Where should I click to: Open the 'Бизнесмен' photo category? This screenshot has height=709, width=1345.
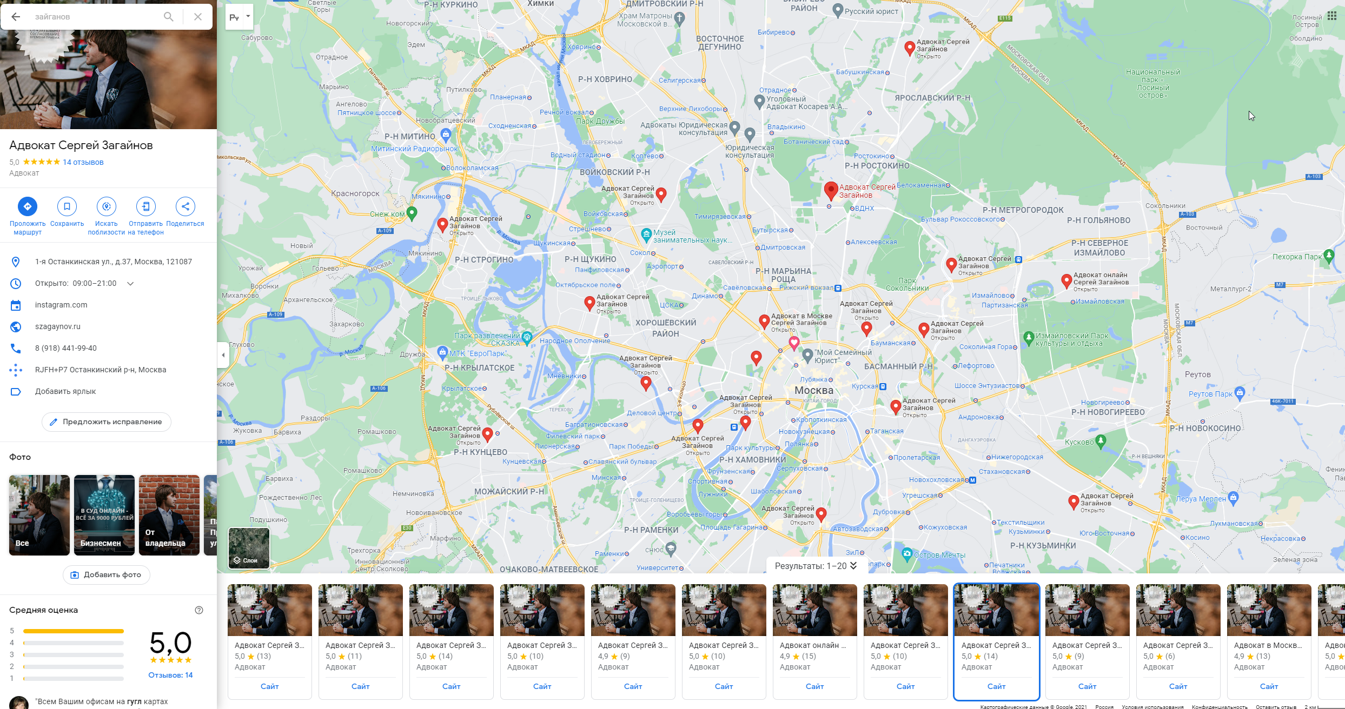coord(104,515)
